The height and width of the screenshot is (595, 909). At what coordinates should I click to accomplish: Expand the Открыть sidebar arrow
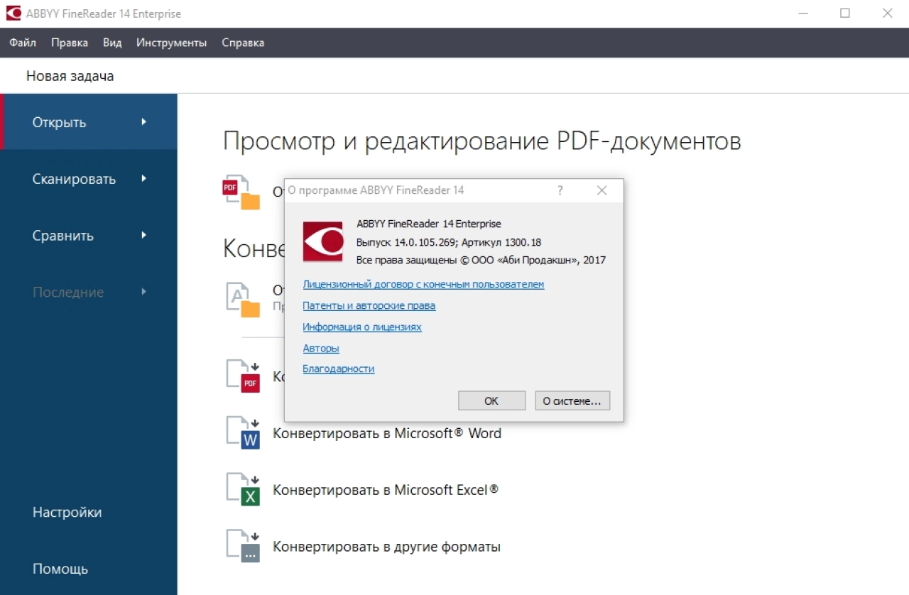pyautogui.click(x=143, y=121)
